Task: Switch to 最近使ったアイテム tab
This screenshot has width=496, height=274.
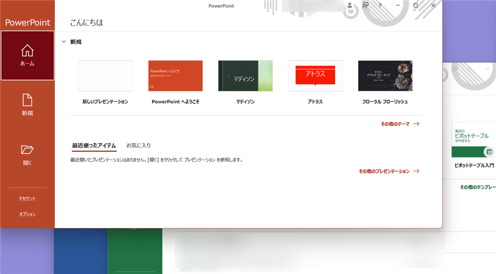Action: coord(94,145)
